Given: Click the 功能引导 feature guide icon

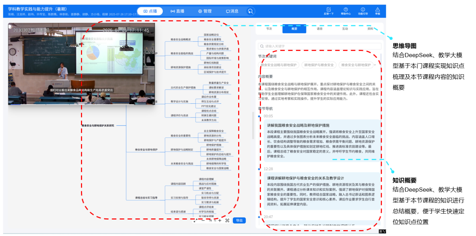Looking at the screenshot, I should click(362, 11).
